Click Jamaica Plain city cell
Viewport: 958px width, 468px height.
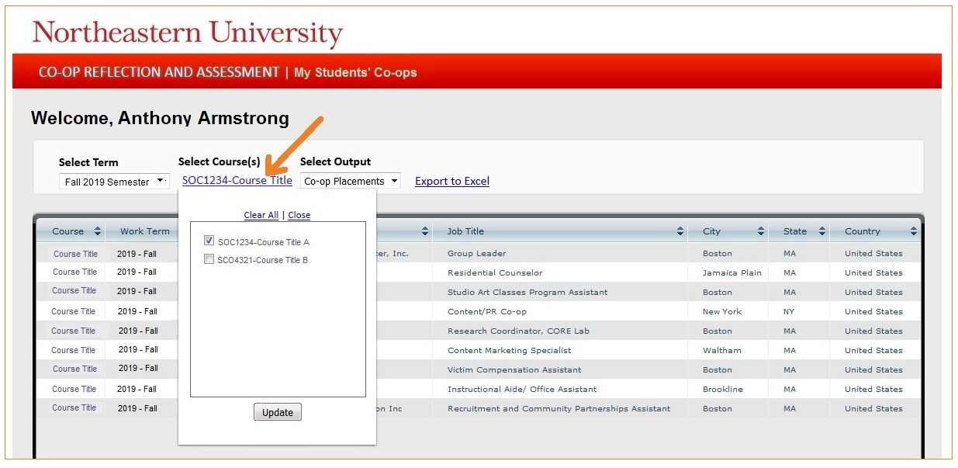click(x=731, y=273)
